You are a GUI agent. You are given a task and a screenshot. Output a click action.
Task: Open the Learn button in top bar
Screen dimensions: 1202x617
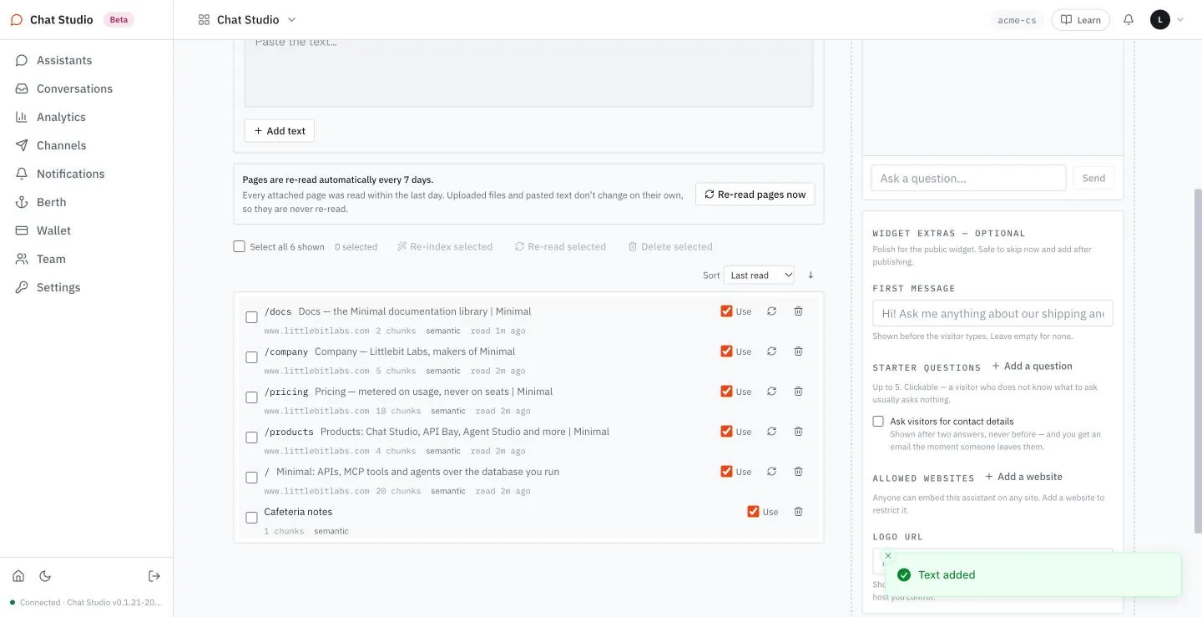point(1080,20)
